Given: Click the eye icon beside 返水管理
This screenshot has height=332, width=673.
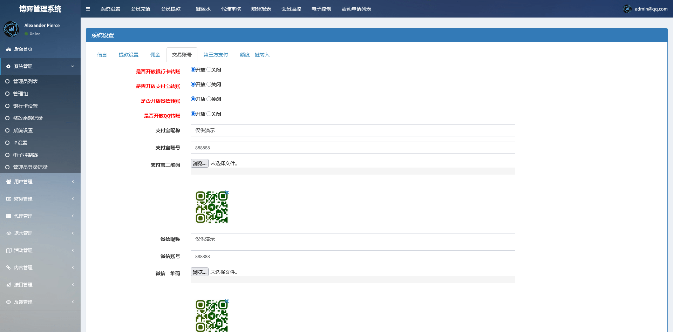Looking at the screenshot, I should click(x=9, y=233).
